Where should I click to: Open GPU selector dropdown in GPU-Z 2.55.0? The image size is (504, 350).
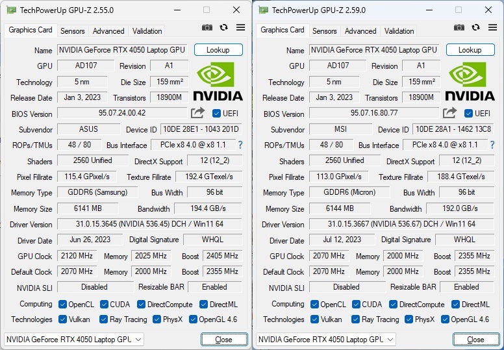[x=74, y=340]
